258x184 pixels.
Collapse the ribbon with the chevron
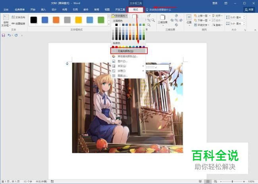pyautogui.click(x=255, y=30)
